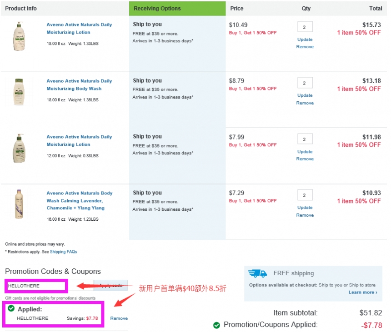Image resolution: width=391 pixels, height=332 pixels.
Task: Click the green check icon beside Applied
Action: coord(11,308)
